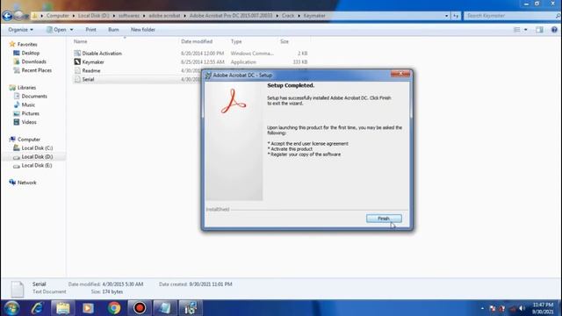Click the installer taskbar icon

click(x=191, y=308)
